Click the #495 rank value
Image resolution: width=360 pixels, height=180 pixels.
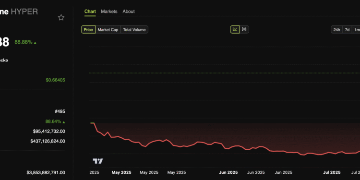60,111
